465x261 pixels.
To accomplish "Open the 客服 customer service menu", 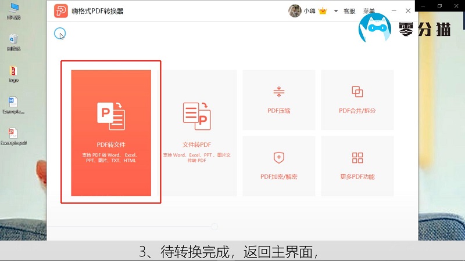I will [349, 11].
